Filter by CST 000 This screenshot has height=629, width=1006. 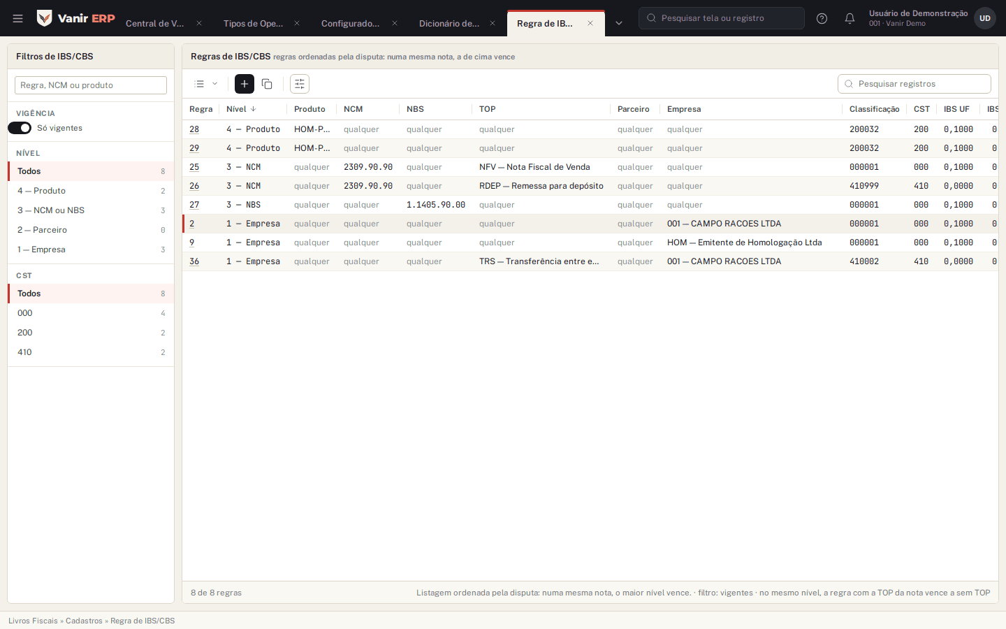[x=91, y=313]
